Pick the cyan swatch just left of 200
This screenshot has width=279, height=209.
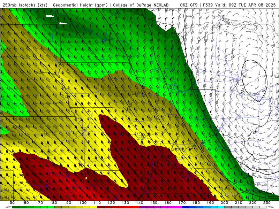click(x=221, y=207)
